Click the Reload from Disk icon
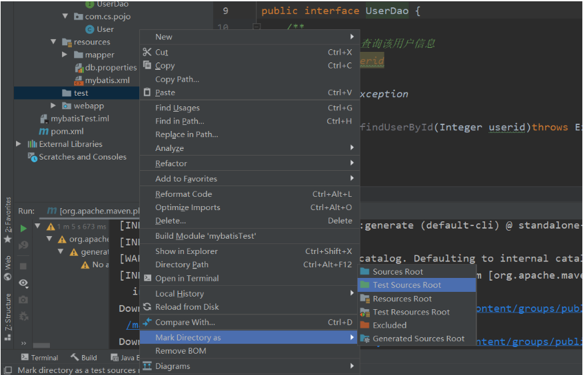The width and height of the screenshot is (583, 375). tap(147, 307)
